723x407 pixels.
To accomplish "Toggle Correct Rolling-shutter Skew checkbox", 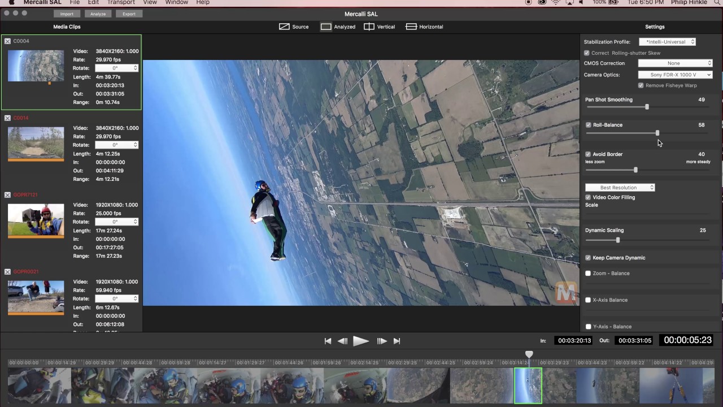I will click(x=586, y=53).
